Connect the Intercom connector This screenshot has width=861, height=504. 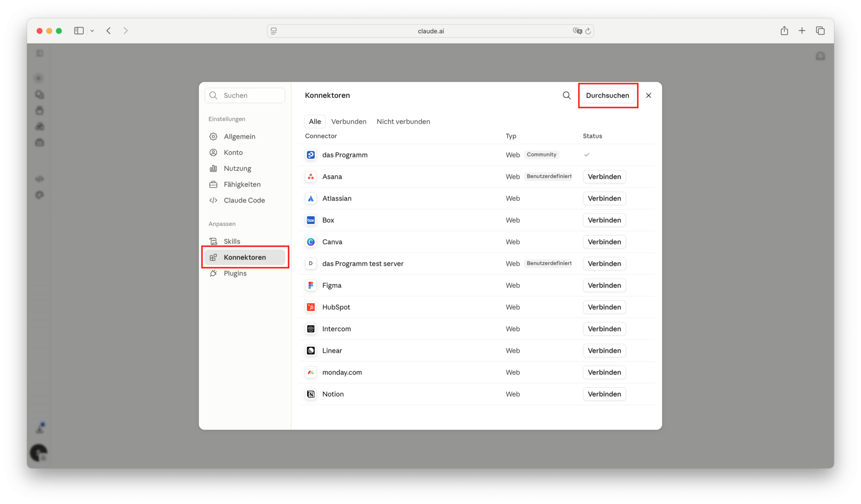[604, 329]
